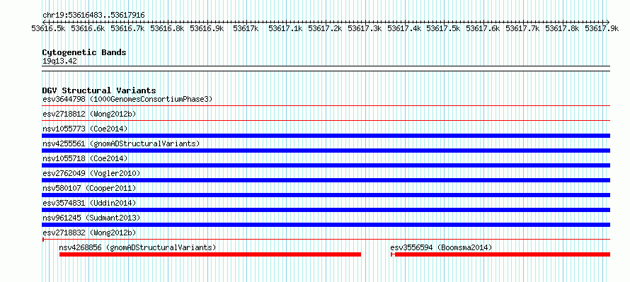Screen dimensions: 630x282
Task: Open variant nsv4268856 (gnomADStructuralVariants) label
Action: coord(137,247)
